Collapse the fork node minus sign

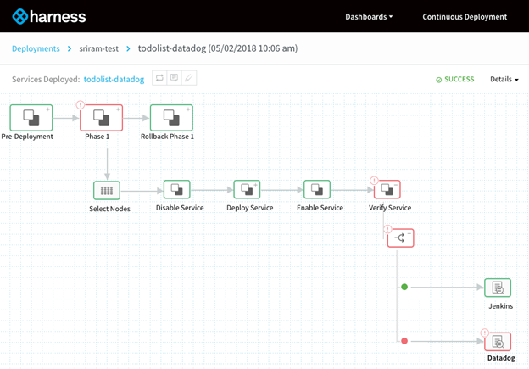(x=409, y=233)
